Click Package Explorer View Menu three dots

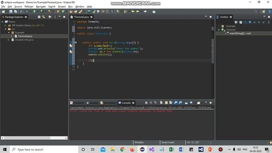click(x=55, y=17)
